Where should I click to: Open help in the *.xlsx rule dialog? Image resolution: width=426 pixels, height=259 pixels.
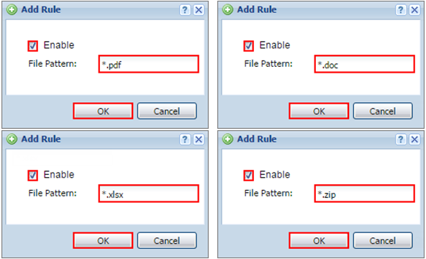(185, 140)
